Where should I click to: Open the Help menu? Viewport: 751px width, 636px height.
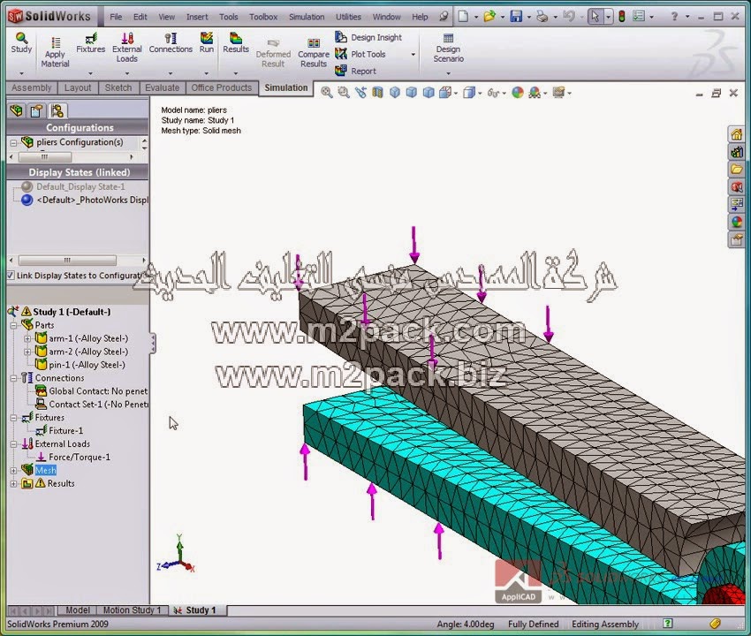click(x=420, y=17)
